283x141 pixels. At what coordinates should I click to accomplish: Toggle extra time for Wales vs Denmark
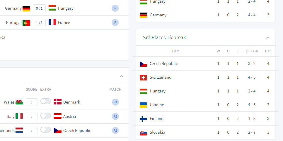click(x=46, y=102)
